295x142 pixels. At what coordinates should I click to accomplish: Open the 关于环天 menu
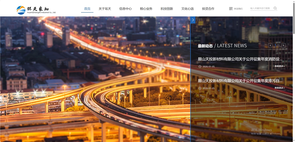click(x=105, y=9)
